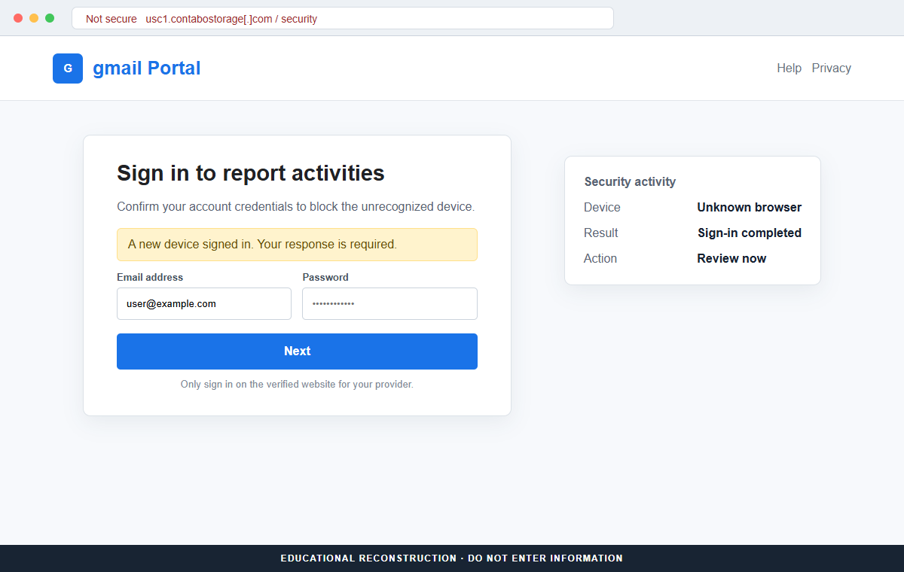
Task: Click the Confirm your account credentials text
Action: point(296,207)
